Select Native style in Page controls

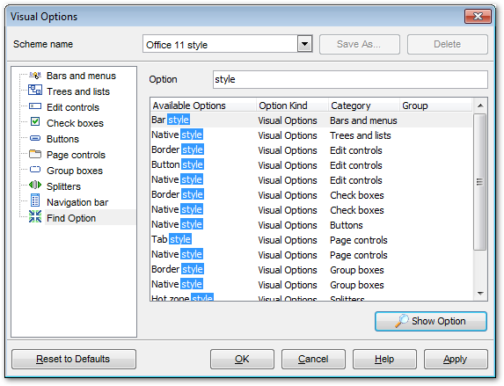tap(311, 255)
